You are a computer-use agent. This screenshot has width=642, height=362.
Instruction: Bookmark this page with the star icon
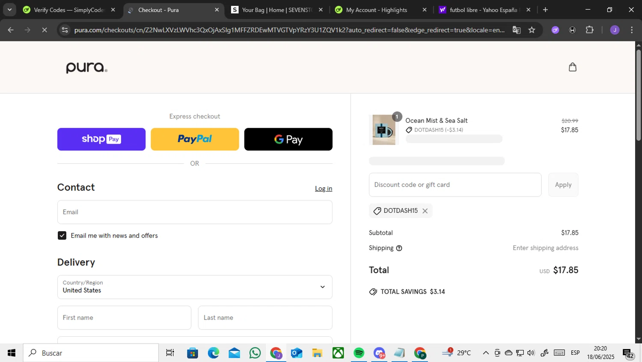click(x=532, y=30)
